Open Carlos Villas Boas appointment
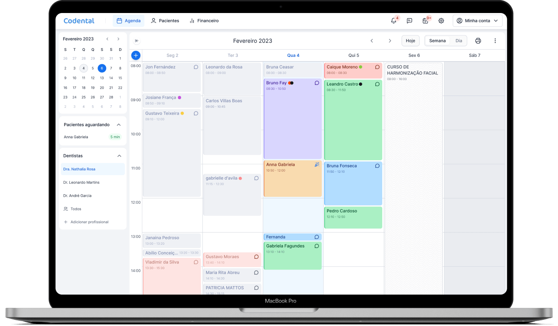 pyautogui.click(x=232, y=125)
